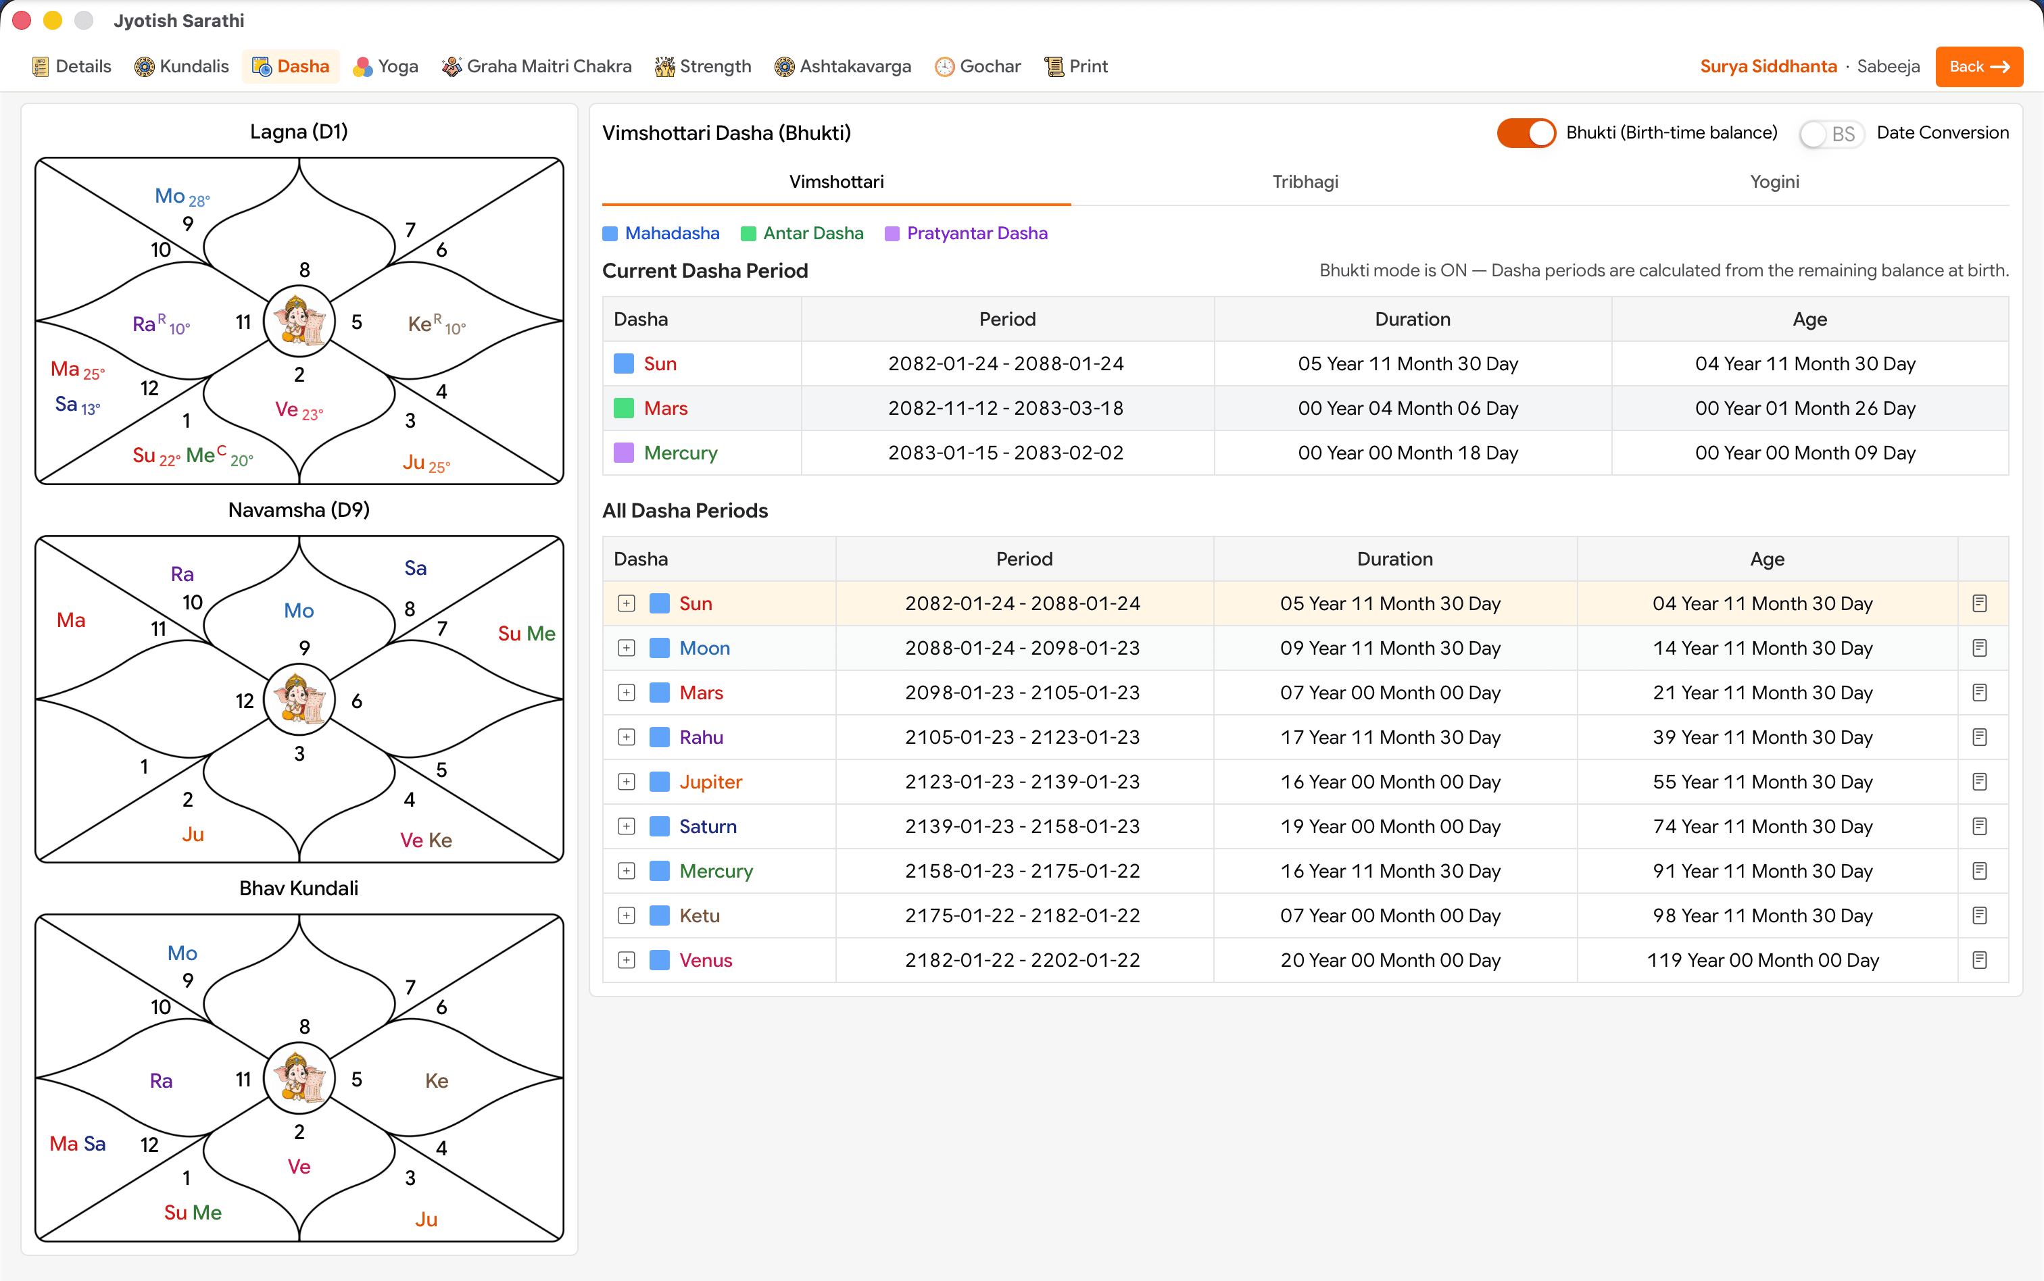Expand the Mars mahadasha row in All Dasha Periods

click(627, 692)
